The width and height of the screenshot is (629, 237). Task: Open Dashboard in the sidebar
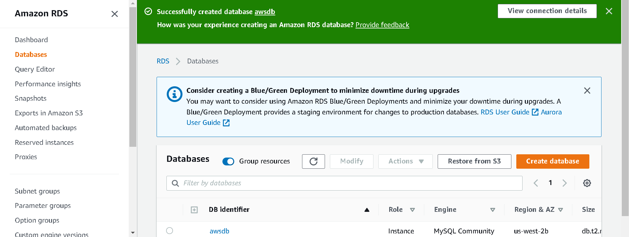coord(31,40)
